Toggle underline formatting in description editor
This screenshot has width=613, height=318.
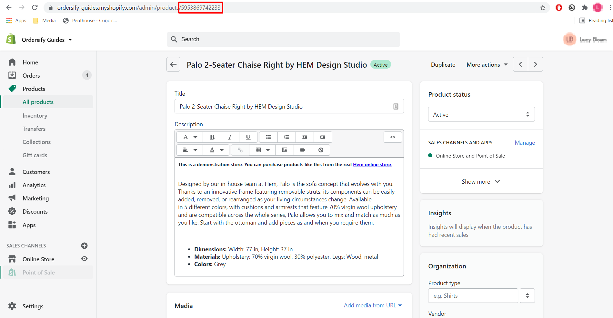[x=248, y=137]
